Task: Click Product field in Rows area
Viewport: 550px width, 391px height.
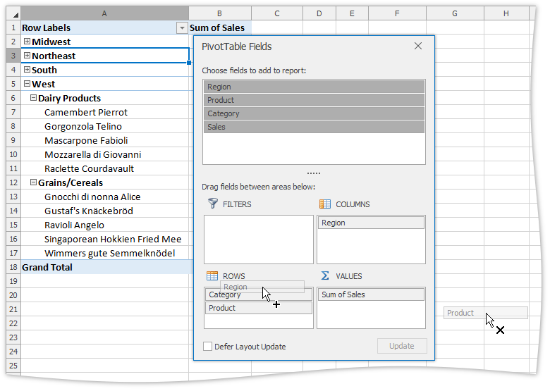Action: (258, 308)
